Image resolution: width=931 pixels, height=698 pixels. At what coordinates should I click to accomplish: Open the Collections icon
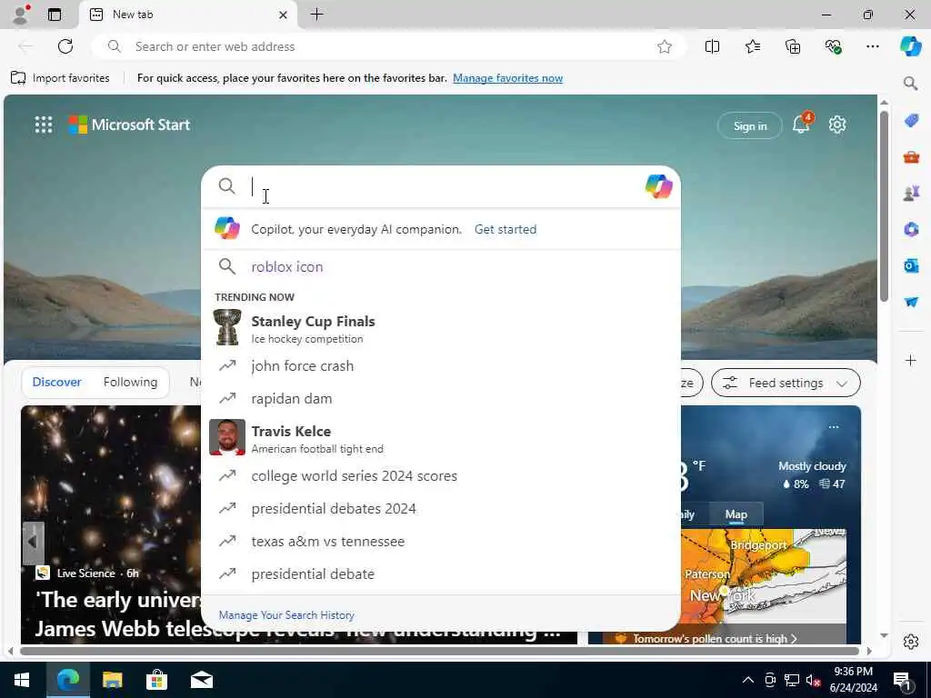point(793,46)
